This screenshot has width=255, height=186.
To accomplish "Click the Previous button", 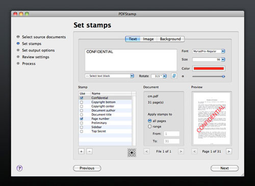I will tap(87, 168).
